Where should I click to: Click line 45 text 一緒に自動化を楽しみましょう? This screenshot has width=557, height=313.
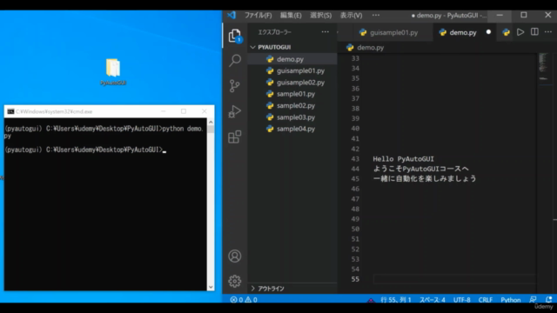[425, 178]
